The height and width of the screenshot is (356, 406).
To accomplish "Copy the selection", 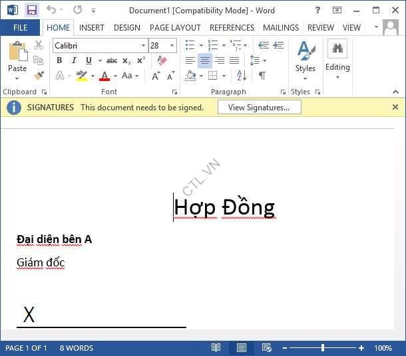I will click(39, 60).
